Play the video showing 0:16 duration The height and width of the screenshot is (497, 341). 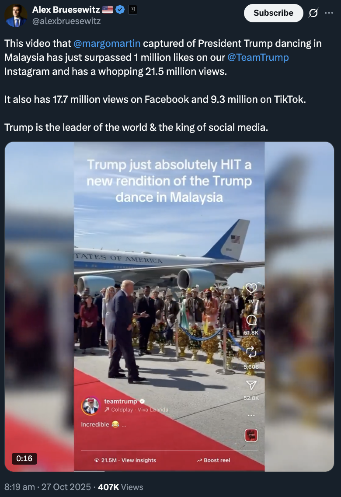(x=169, y=307)
